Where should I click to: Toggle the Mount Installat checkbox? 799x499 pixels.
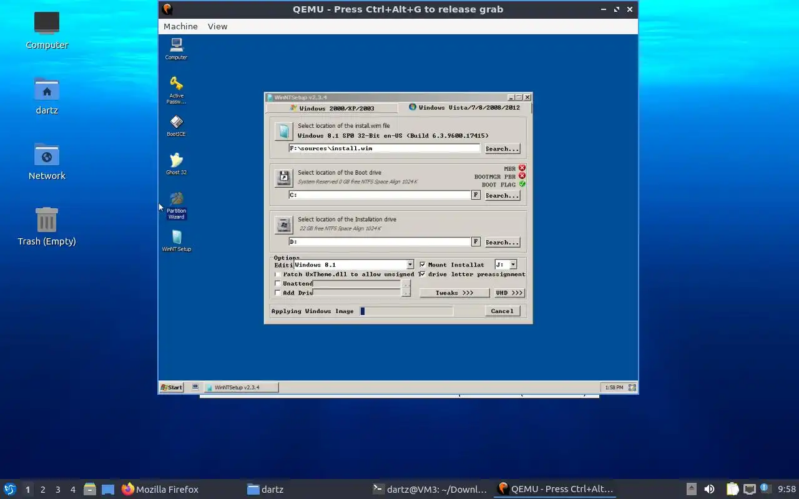tap(423, 264)
